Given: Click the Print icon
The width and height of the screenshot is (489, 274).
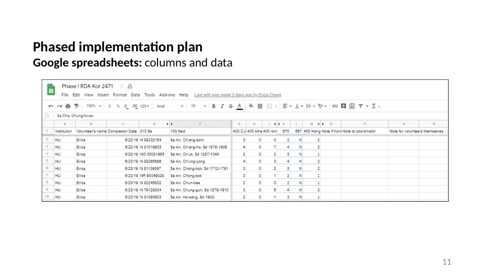Looking at the screenshot, I should click(x=68, y=106).
